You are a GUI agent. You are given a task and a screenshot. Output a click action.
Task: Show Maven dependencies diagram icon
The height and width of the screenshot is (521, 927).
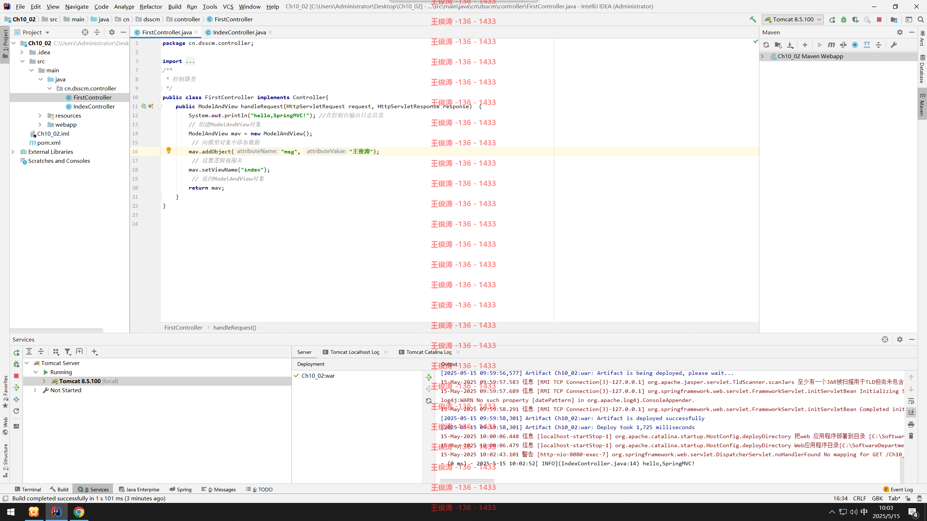867,45
